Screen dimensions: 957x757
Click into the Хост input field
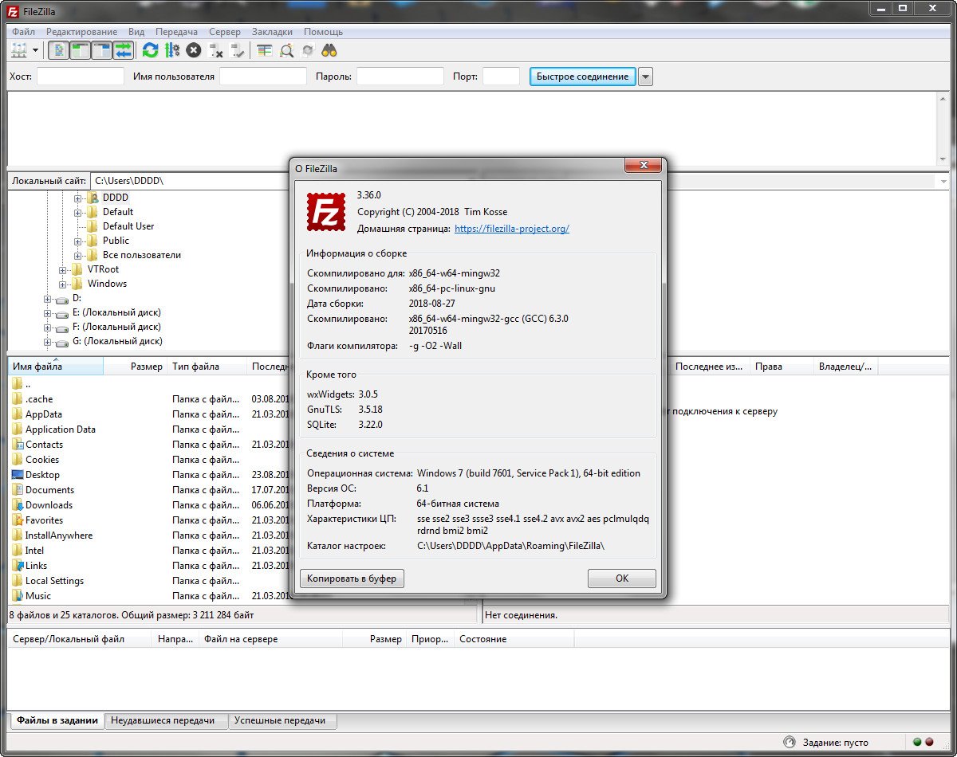coord(81,76)
